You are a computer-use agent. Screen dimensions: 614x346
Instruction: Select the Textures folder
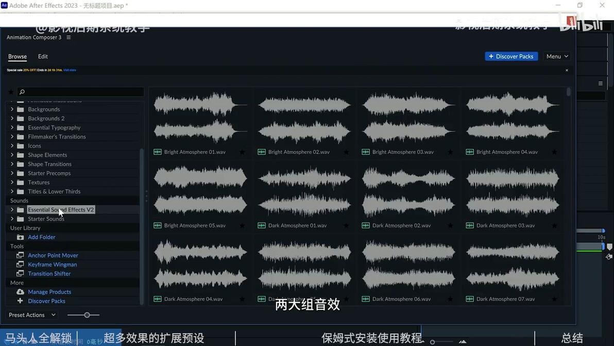click(x=39, y=182)
